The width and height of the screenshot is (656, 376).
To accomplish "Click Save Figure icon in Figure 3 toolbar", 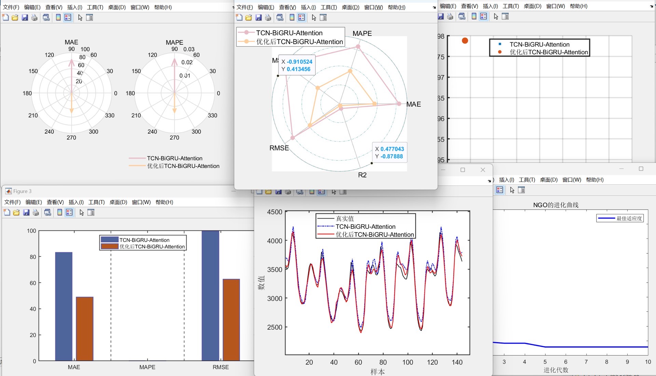I will click(x=26, y=213).
